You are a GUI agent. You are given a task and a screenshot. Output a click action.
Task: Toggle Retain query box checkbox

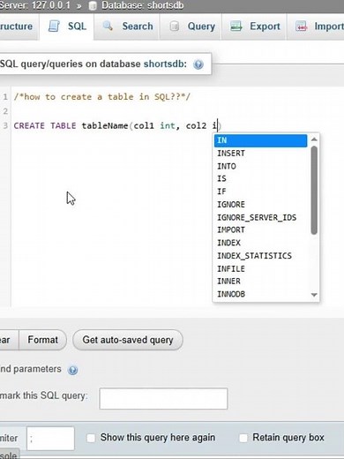click(x=243, y=438)
